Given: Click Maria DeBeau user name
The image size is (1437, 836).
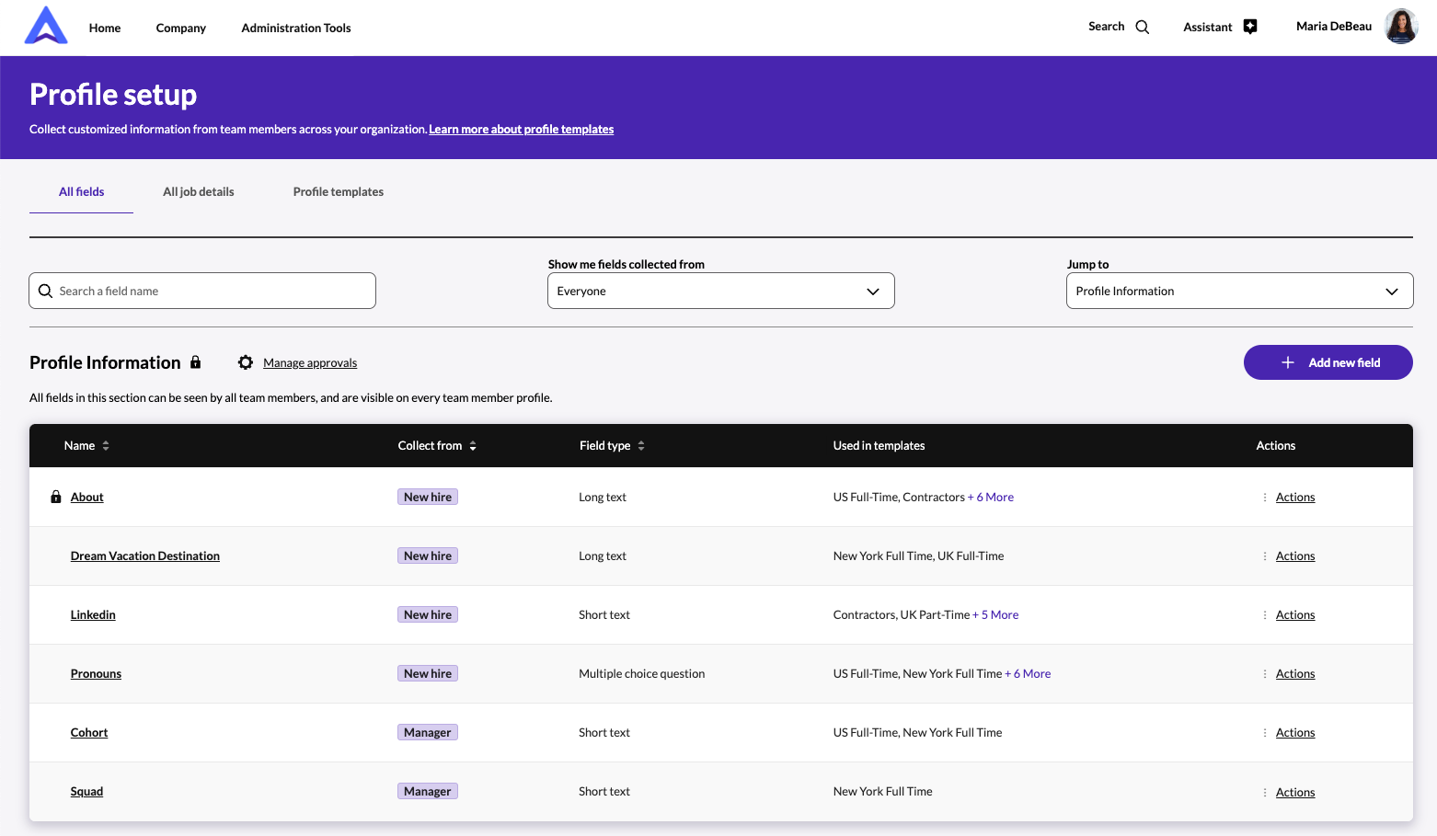Looking at the screenshot, I should point(1334,26).
